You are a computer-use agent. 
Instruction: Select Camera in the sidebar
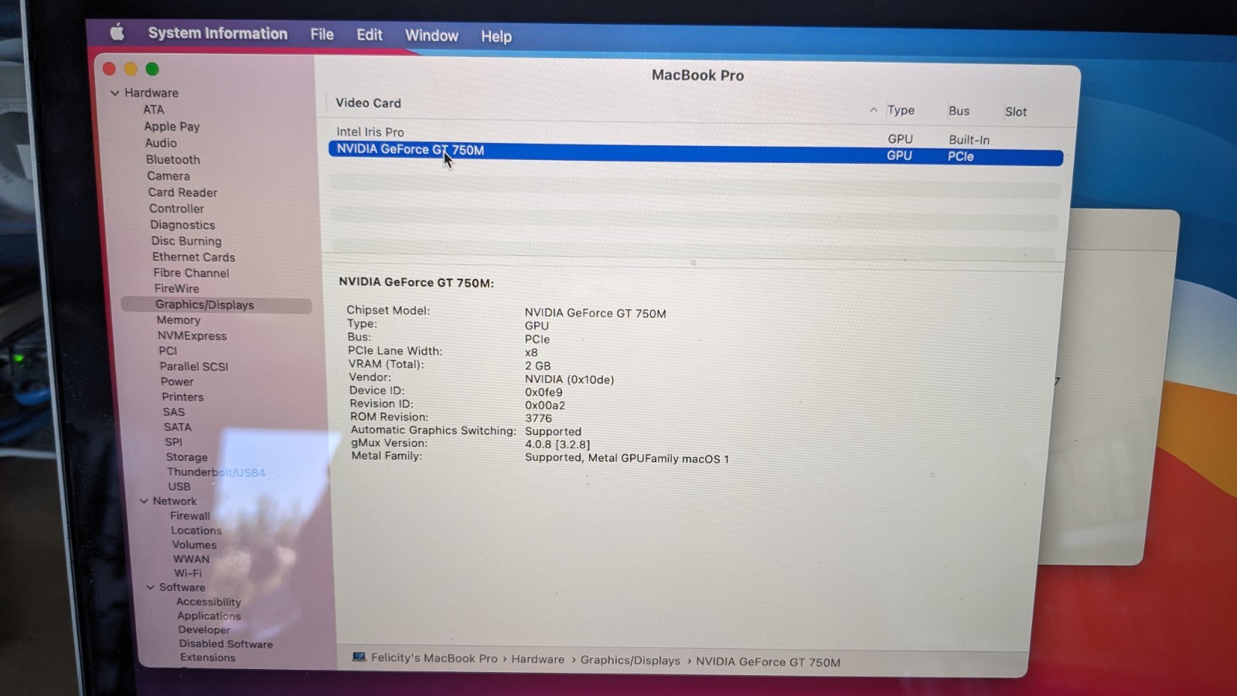[x=168, y=176]
